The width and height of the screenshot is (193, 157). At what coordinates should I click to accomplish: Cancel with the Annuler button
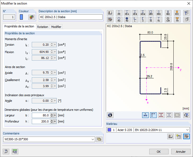[x=181, y=152]
